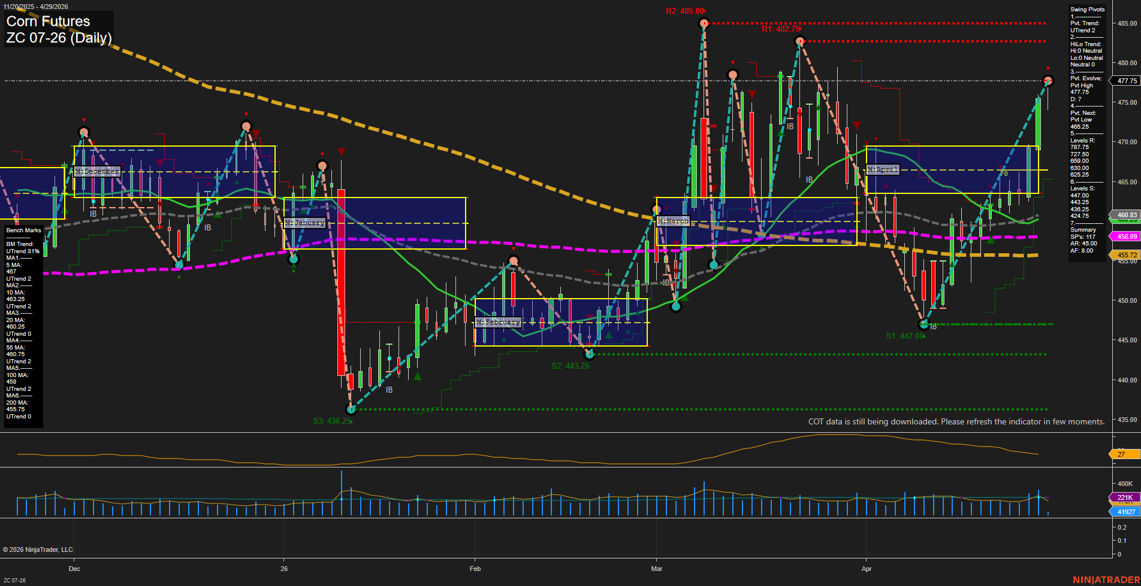The image size is (1141, 586).
Task: Click the Bench Marks indicator panel
Action: tap(23, 230)
